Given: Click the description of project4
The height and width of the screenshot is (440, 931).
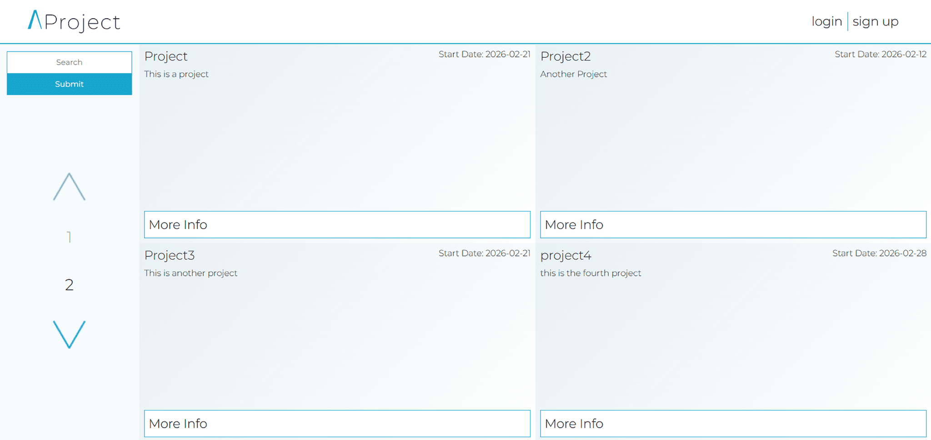Looking at the screenshot, I should pyautogui.click(x=591, y=273).
